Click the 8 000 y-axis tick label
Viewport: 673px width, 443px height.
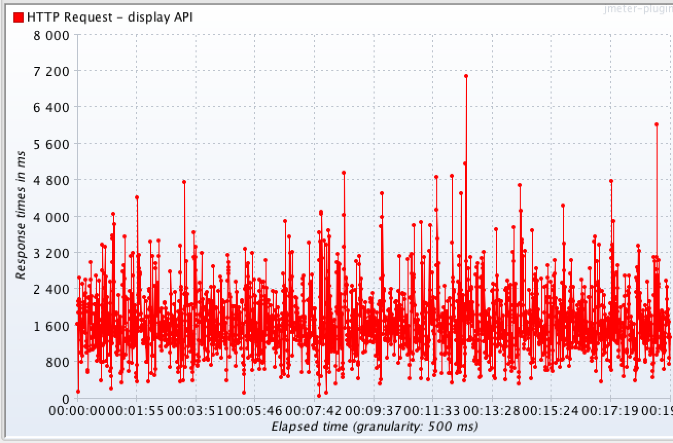tap(50, 35)
